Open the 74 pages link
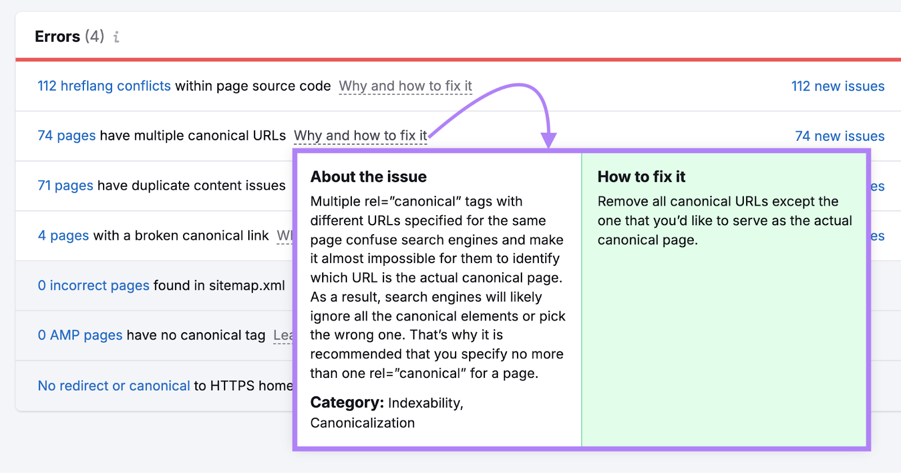The height and width of the screenshot is (473, 901). coord(66,136)
